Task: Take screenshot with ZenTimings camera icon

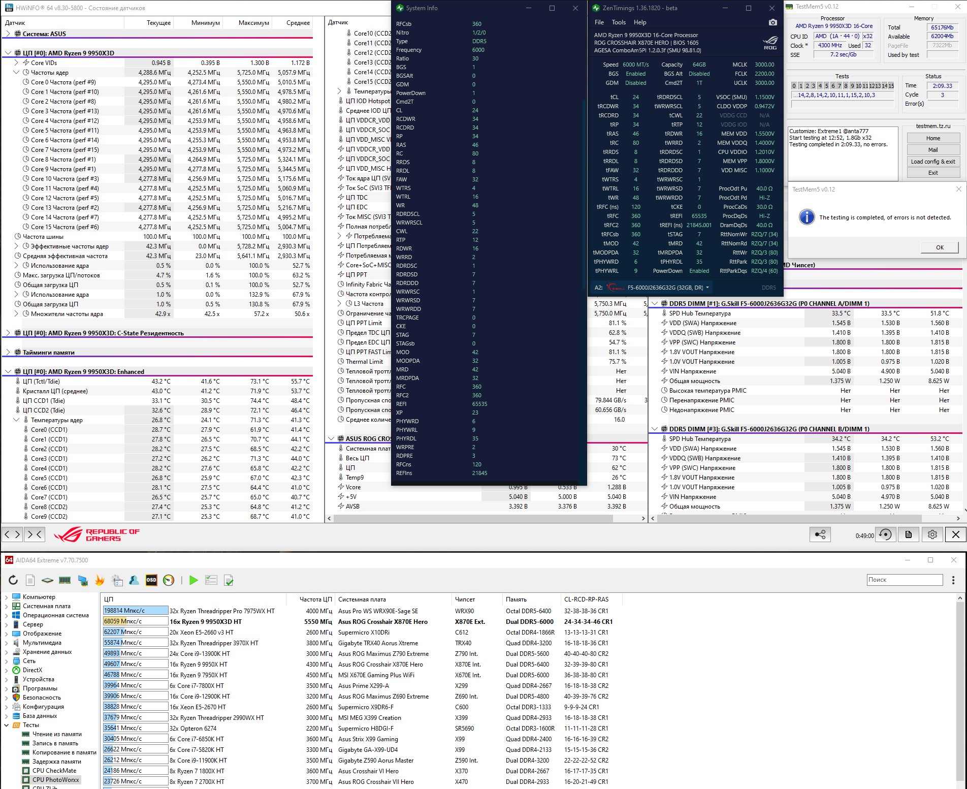Action: (772, 22)
